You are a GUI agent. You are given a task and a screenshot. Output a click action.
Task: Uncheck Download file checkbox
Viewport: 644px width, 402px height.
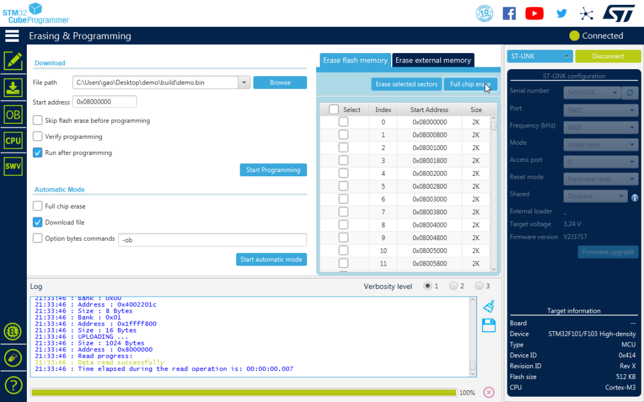pyautogui.click(x=38, y=222)
